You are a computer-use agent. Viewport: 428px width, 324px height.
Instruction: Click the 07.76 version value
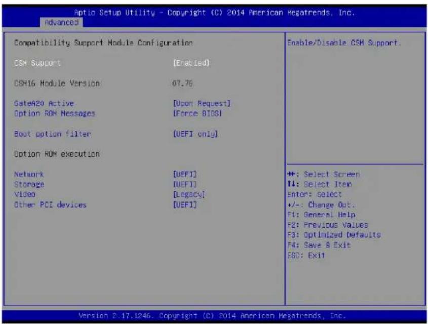click(182, 83)
